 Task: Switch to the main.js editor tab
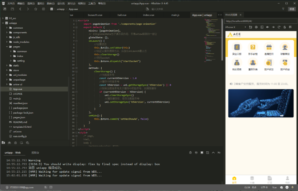point(175,15)
